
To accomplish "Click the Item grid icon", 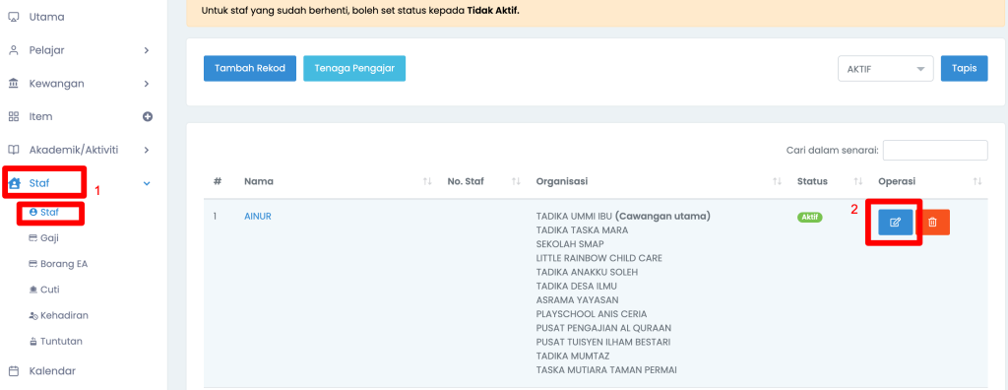I will [x=14, y=116].
